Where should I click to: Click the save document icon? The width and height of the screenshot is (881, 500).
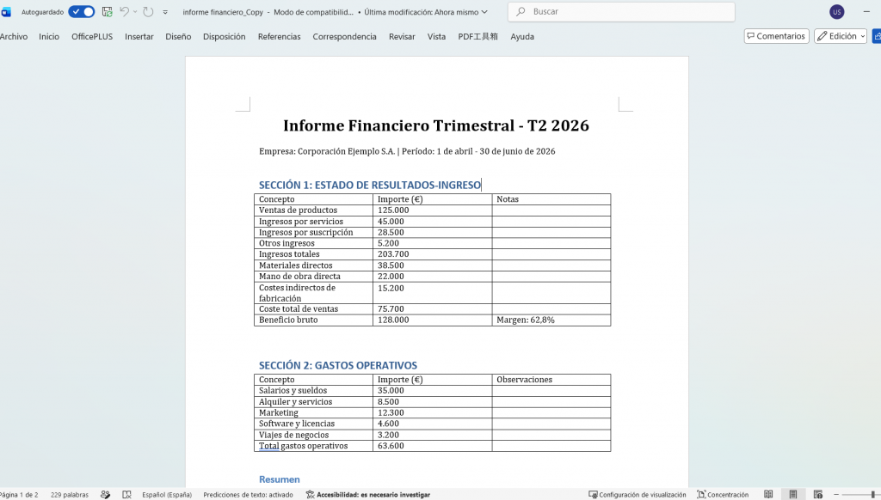[x=108, y=12]
